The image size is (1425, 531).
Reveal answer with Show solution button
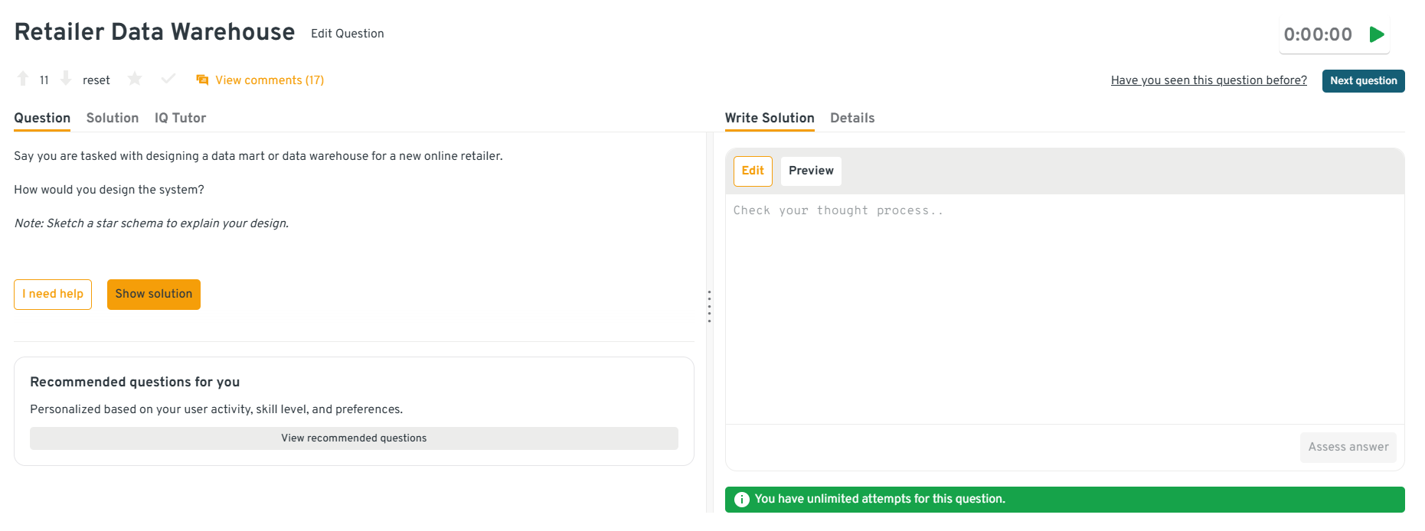click(x=154, y=295)
